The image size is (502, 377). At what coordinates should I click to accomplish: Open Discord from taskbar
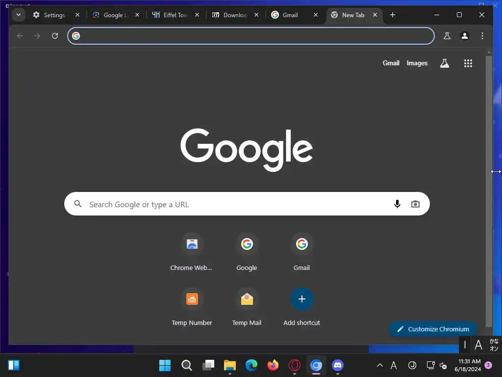coord(338,365)
